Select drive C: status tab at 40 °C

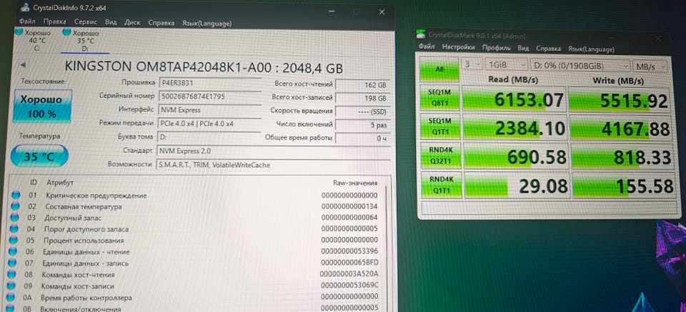click(x=34, y=40)
